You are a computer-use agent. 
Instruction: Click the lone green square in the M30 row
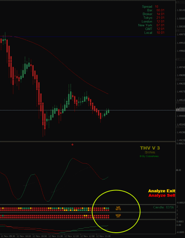tap(3, 216)
